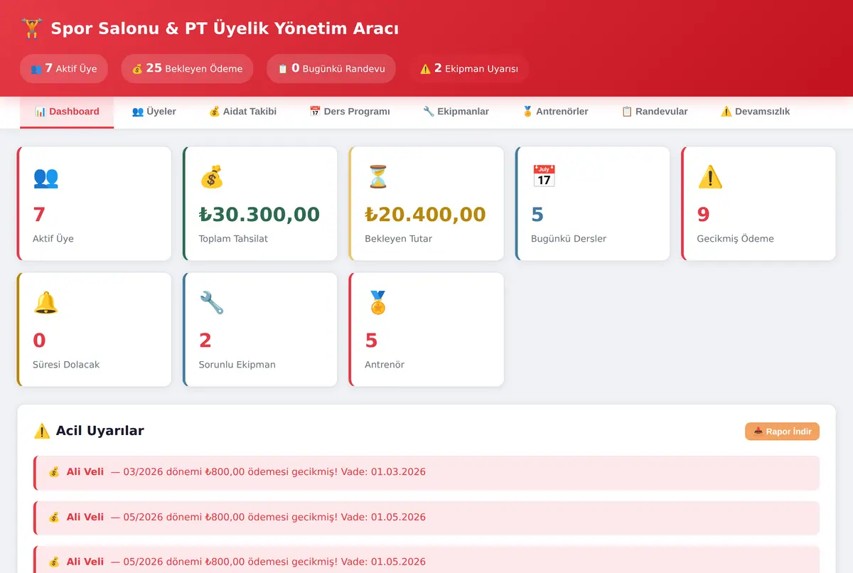Click the Spor Salonu & PT Üyelik title

tap(225, 28)
